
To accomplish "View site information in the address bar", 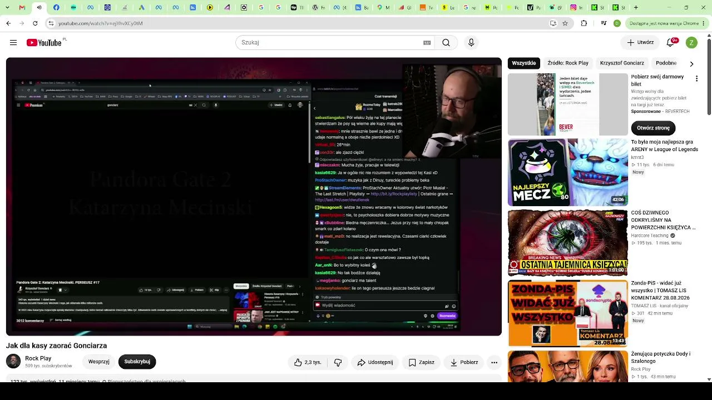I will (x=51, y=23).
